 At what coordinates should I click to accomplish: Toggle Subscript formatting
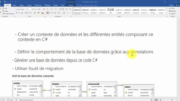click(28, 13)
